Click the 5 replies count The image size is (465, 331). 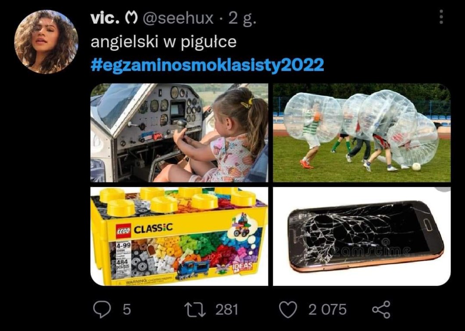tap(127, 310)
